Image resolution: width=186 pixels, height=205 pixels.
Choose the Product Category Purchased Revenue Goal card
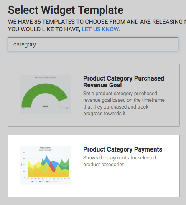click(94, 95)
